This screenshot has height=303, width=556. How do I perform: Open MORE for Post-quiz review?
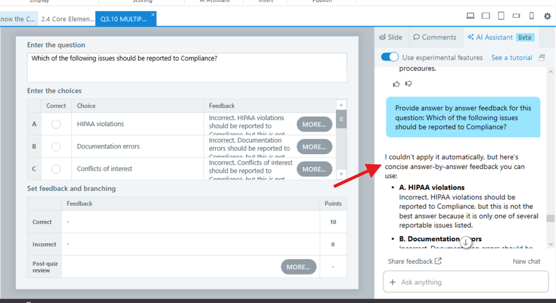coord(298,267)
